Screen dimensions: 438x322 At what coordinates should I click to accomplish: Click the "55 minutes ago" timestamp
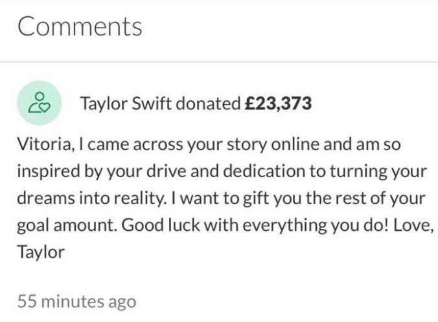coord(76,301)
